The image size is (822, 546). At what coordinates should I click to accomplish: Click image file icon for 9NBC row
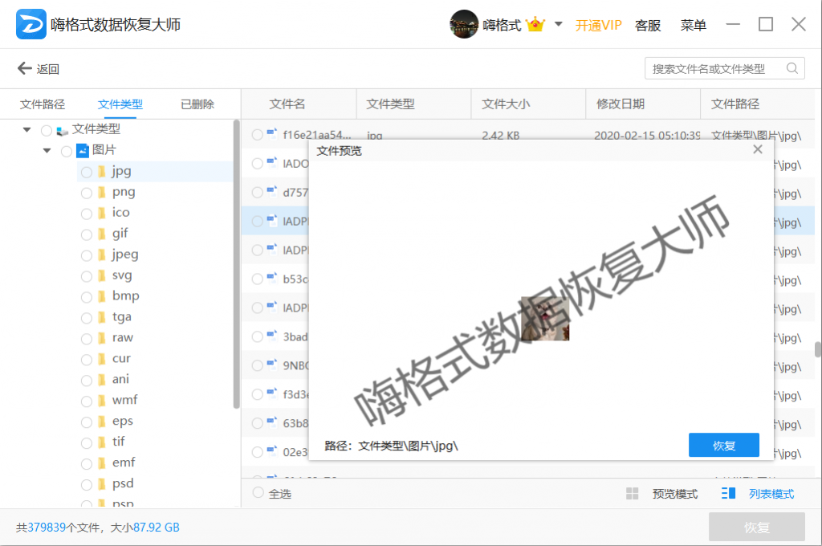click(271, 365)
